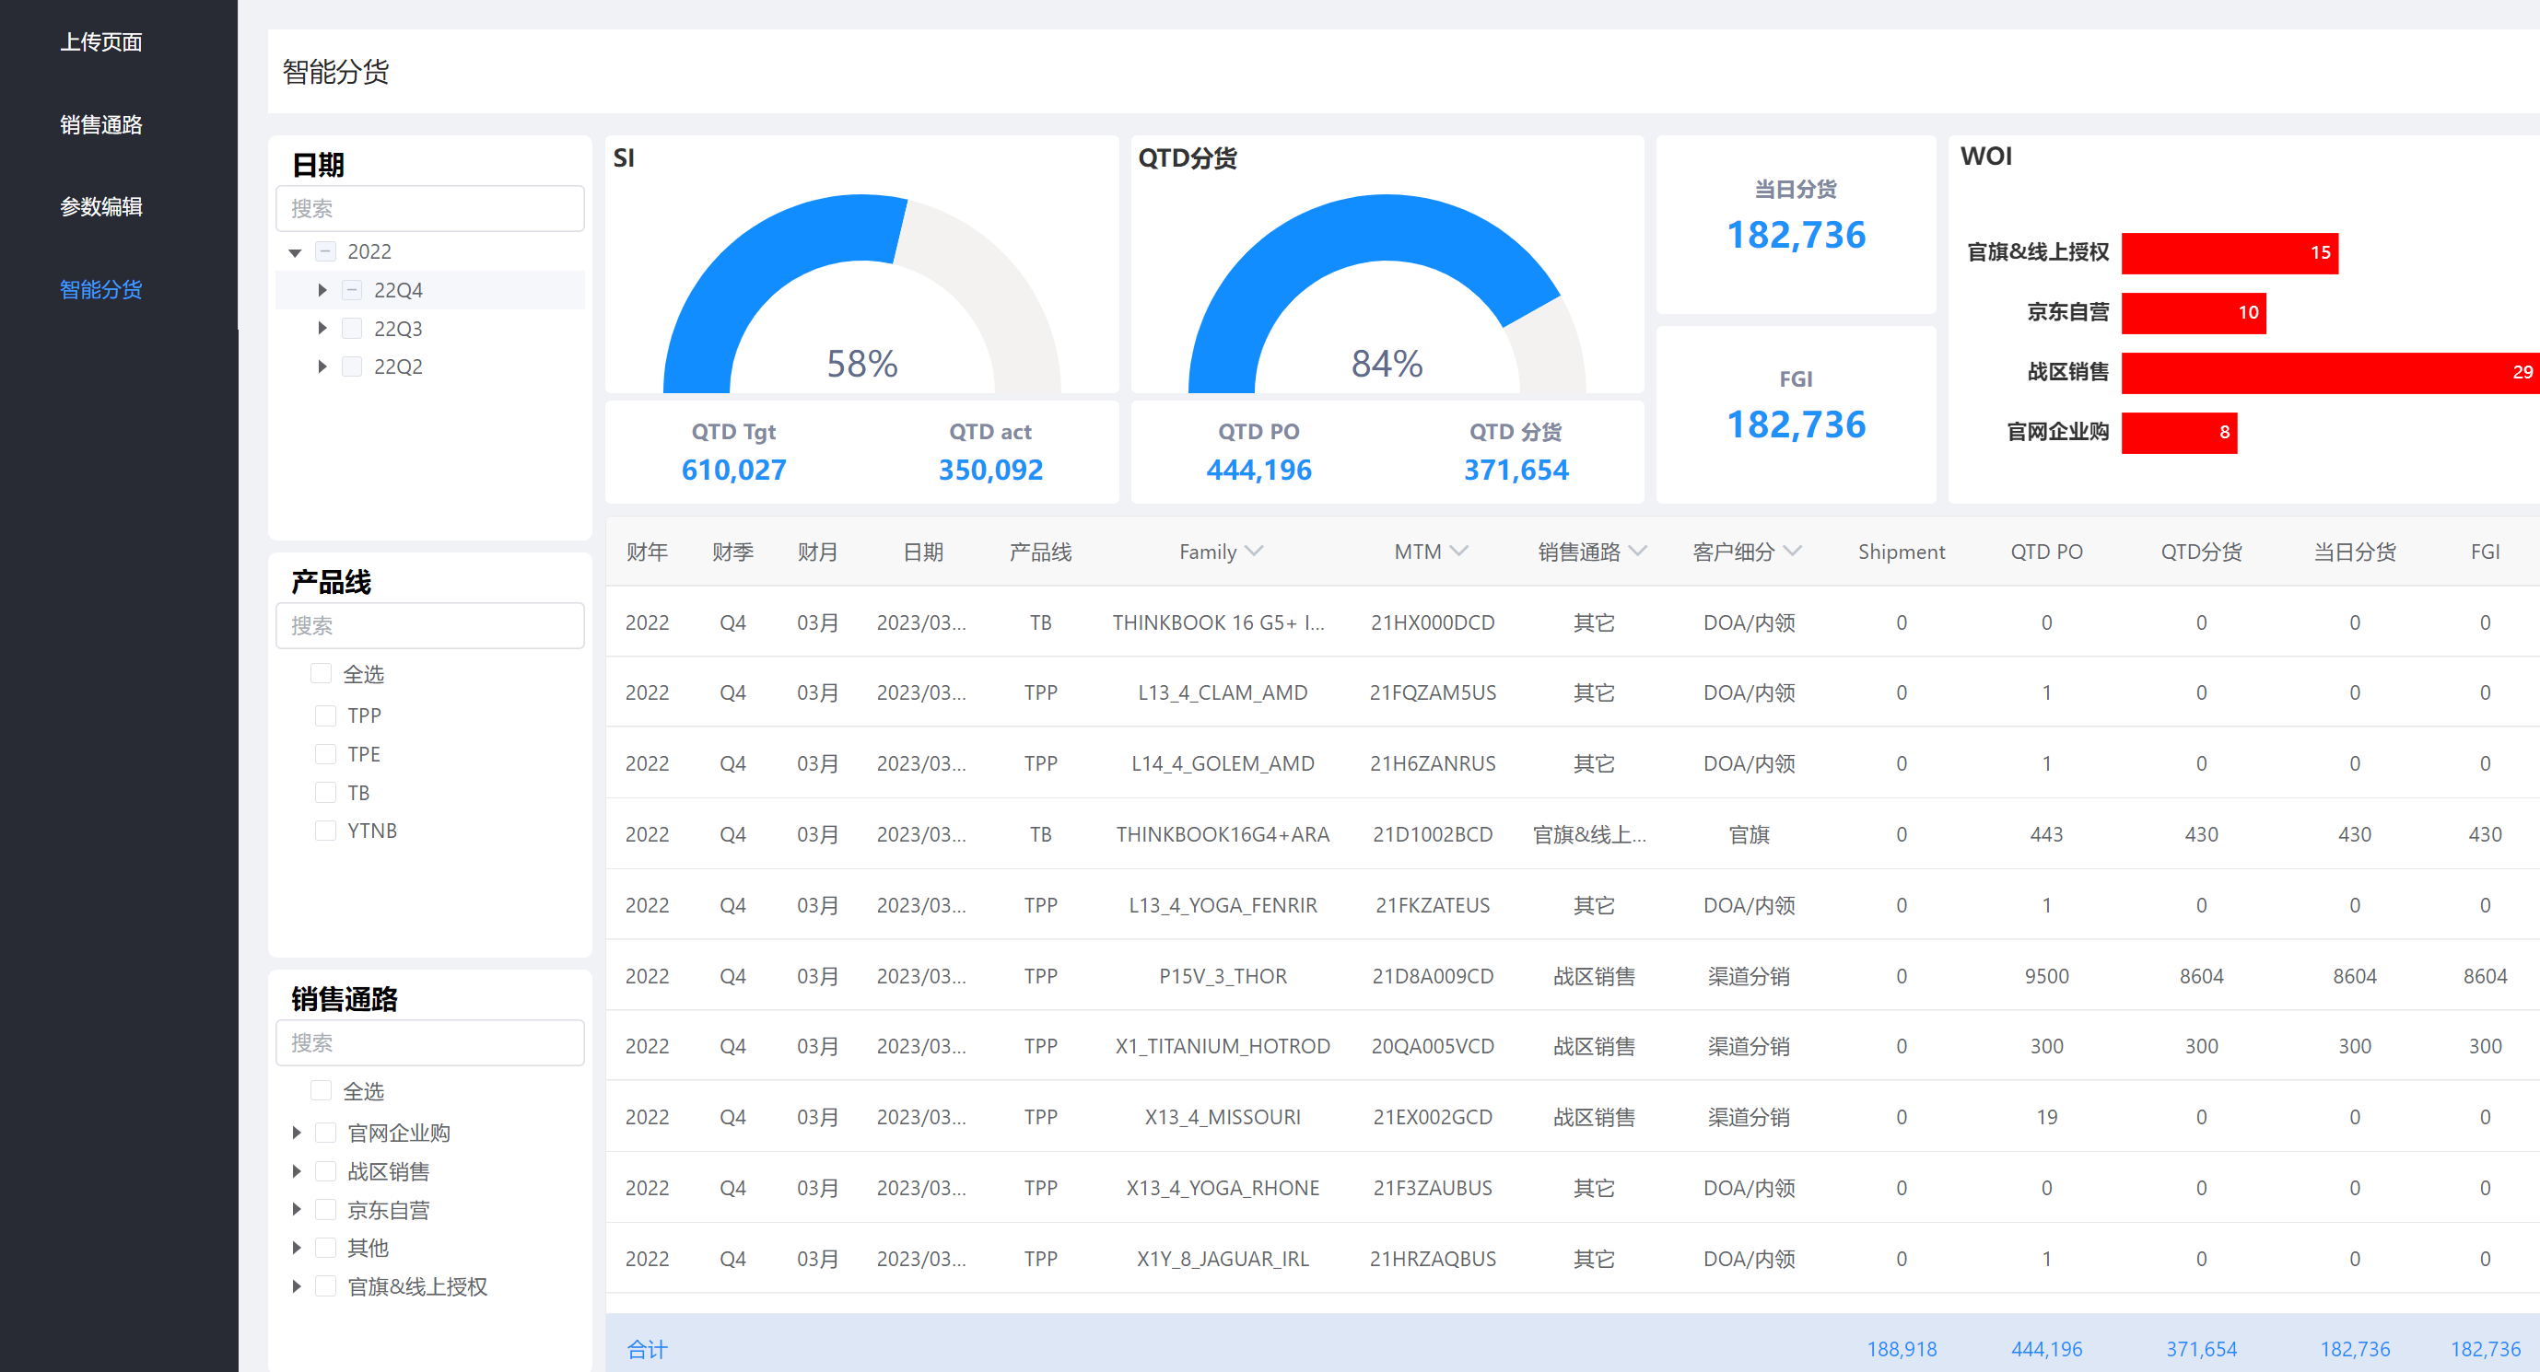Check 全选 in the 销售通路 filter
Image resolution: width=2540 pixels, height=1372 pixels.
coord(321,1090)
